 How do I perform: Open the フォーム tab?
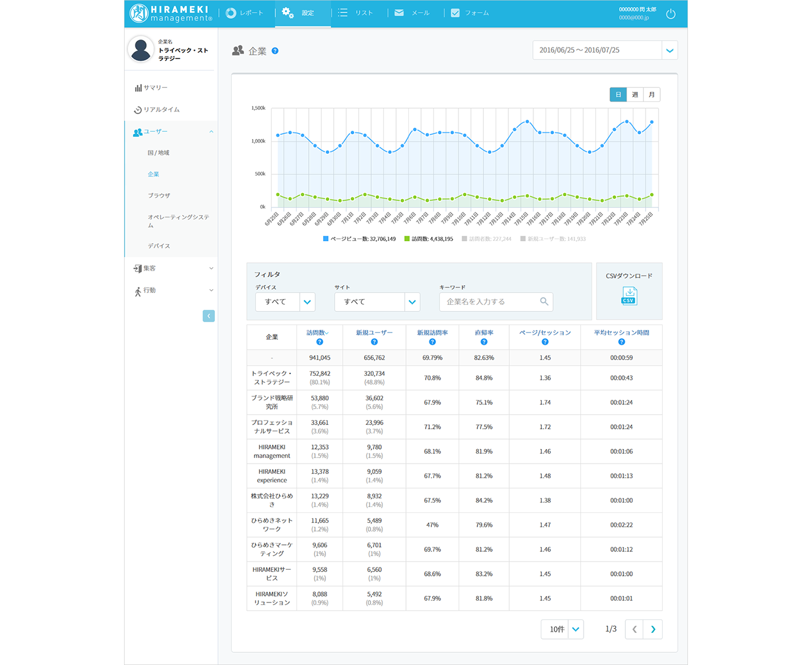[x=470, y=13]
